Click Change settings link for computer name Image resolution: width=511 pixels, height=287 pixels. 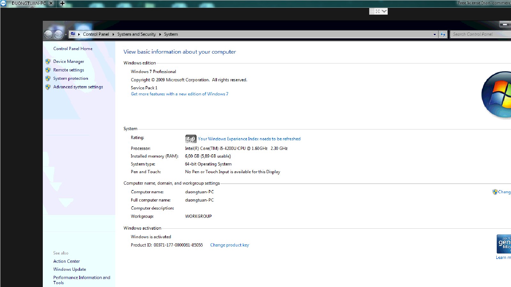click(x=504, y=192)
